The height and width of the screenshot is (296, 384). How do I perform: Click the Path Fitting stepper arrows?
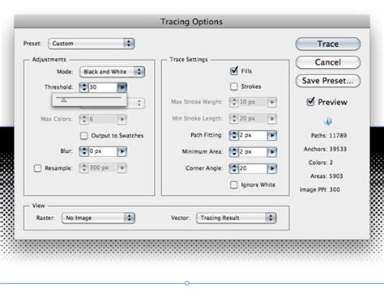(234, 135)
